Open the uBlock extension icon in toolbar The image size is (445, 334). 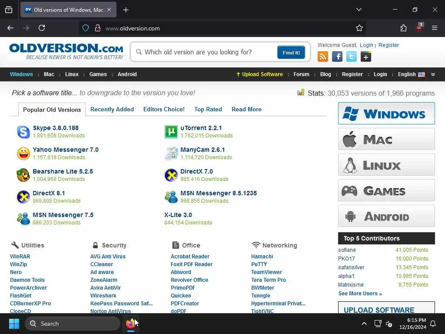tap(419, 27)
